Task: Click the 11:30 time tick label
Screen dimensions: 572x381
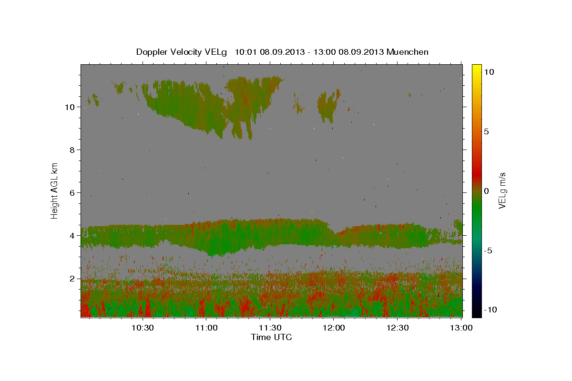Action: click(x=270, y=328)
